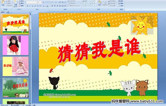Open Paragraph group dialog launcher
166x106 pixels.
[x=81, y=9]
